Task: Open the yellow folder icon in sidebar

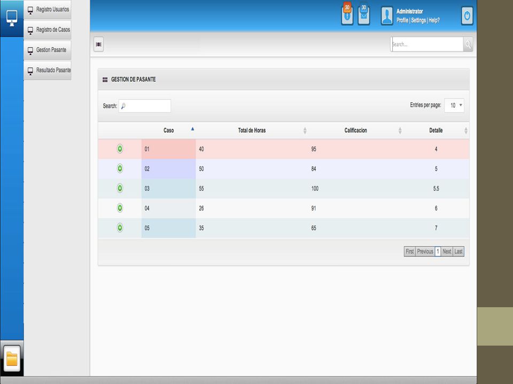Action: (12, 358)
